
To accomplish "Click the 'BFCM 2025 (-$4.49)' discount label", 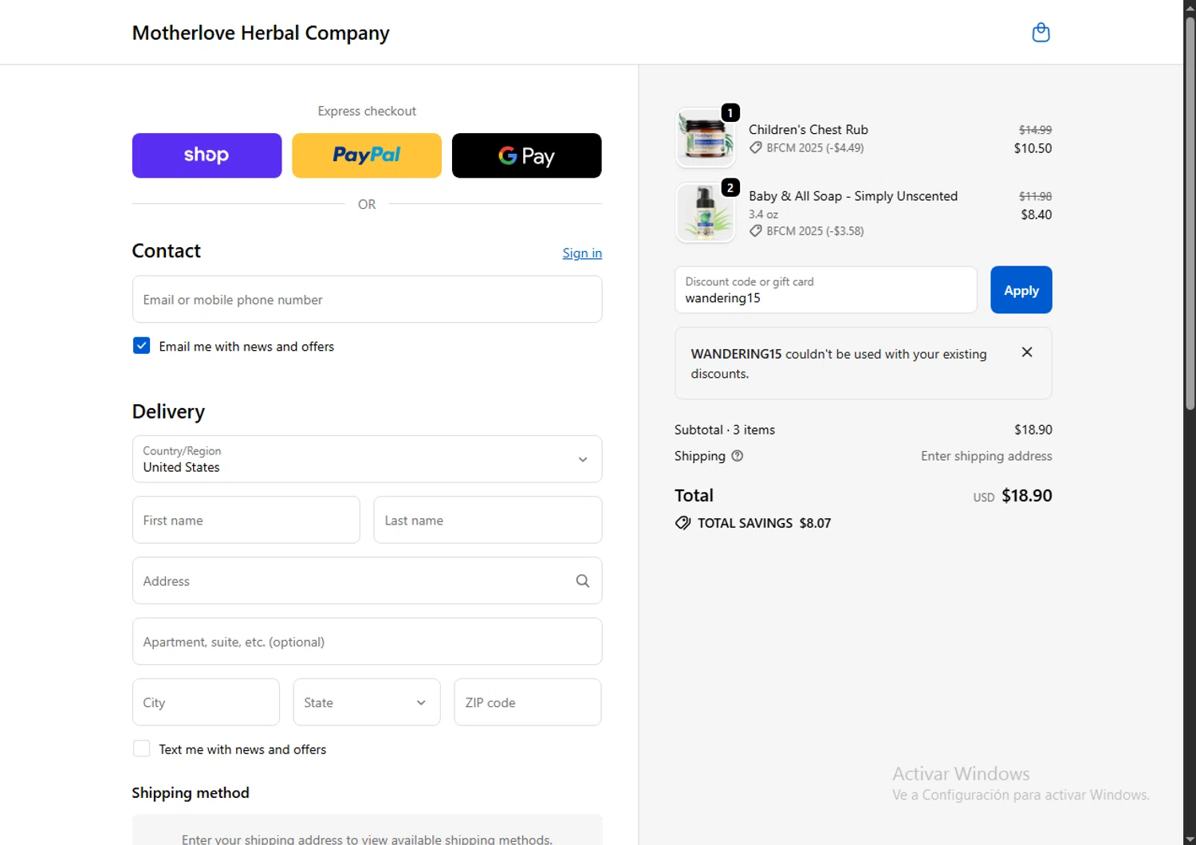I will coord(815,147).
